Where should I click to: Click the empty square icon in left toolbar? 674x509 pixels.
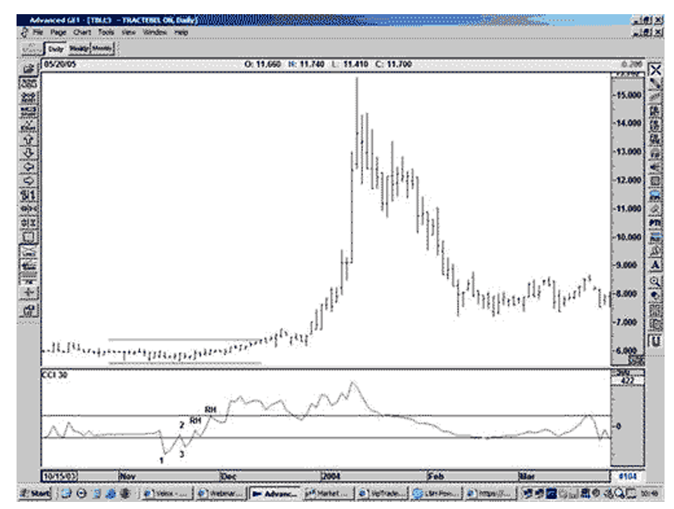point(28,236)
